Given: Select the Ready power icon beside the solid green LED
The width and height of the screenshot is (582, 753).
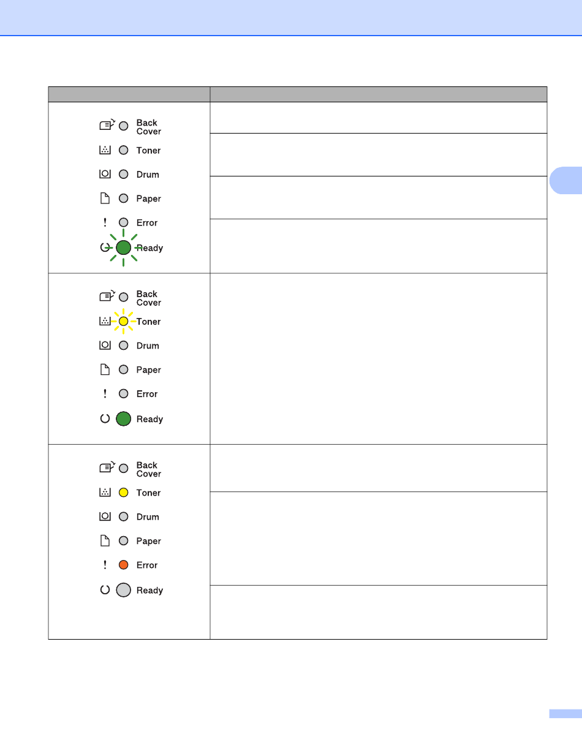Looking at the screenshot, I should (x=105, y=419).
